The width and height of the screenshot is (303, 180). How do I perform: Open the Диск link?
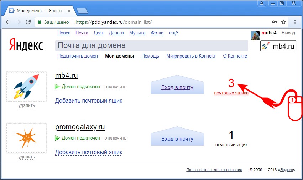(x=99, y=33)
